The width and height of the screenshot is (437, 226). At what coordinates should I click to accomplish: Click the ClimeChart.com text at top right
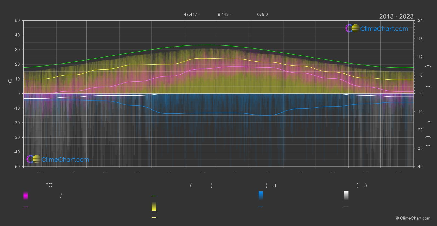384,29
